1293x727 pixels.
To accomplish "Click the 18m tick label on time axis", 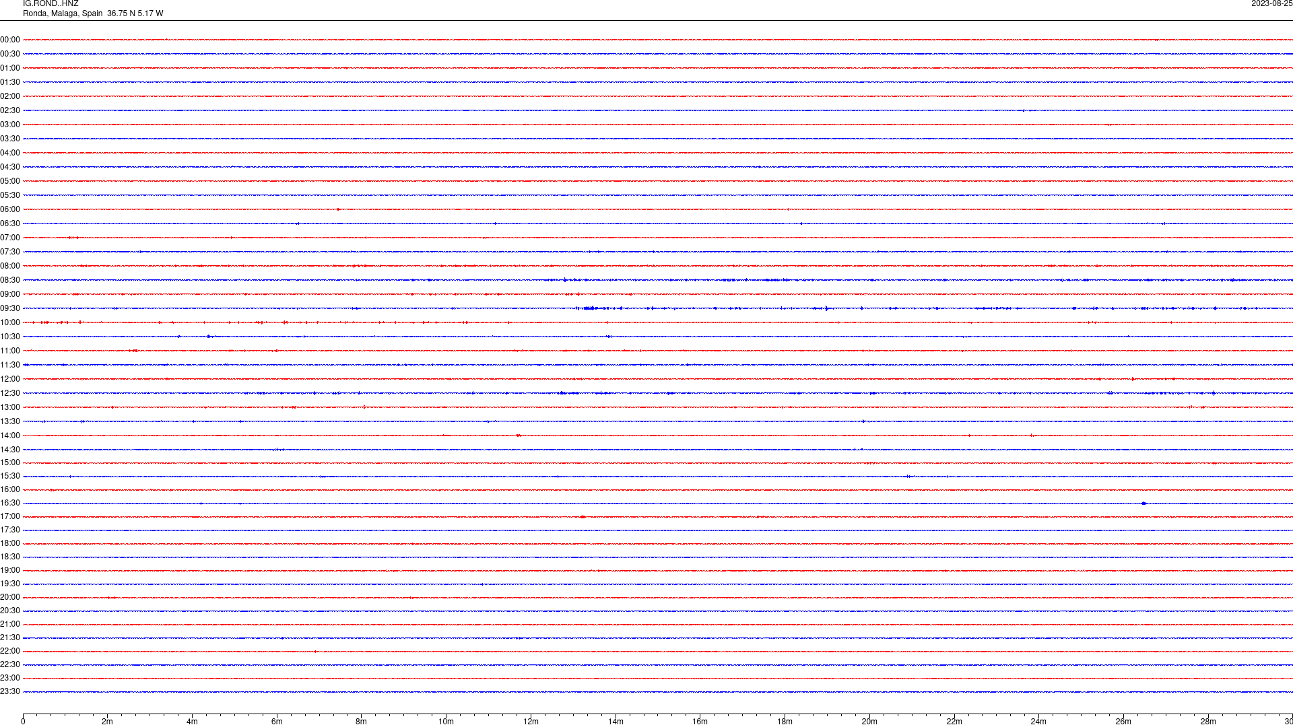I will [x=785, y=722].
